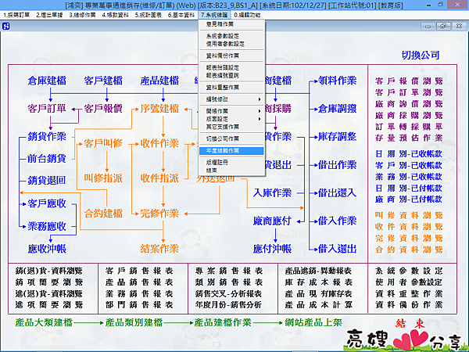Open the orange 客戶叫修 node
469x352 pixels.
103,143
